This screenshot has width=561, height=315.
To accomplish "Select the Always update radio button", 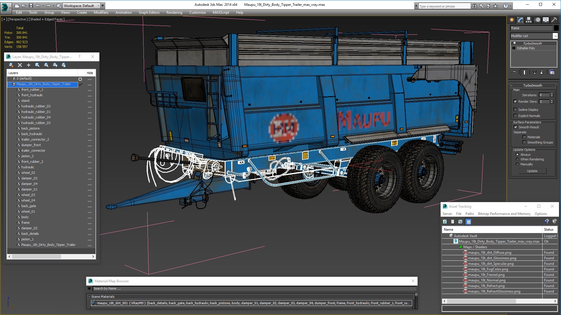I will 517,155.
